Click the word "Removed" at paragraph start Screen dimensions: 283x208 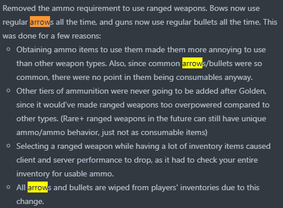coord(19,8)
